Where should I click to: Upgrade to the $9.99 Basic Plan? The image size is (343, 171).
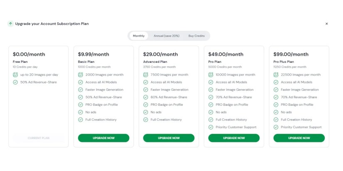(x=104, y=138)
